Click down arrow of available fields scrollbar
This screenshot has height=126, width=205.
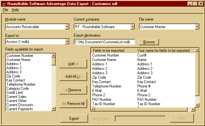coord(53,109)
